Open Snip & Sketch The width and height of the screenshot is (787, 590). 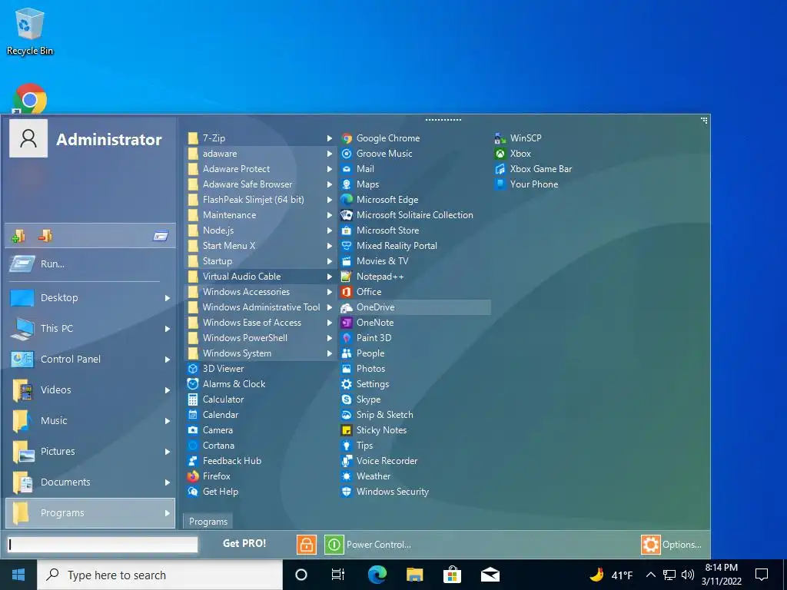point(377,414)
